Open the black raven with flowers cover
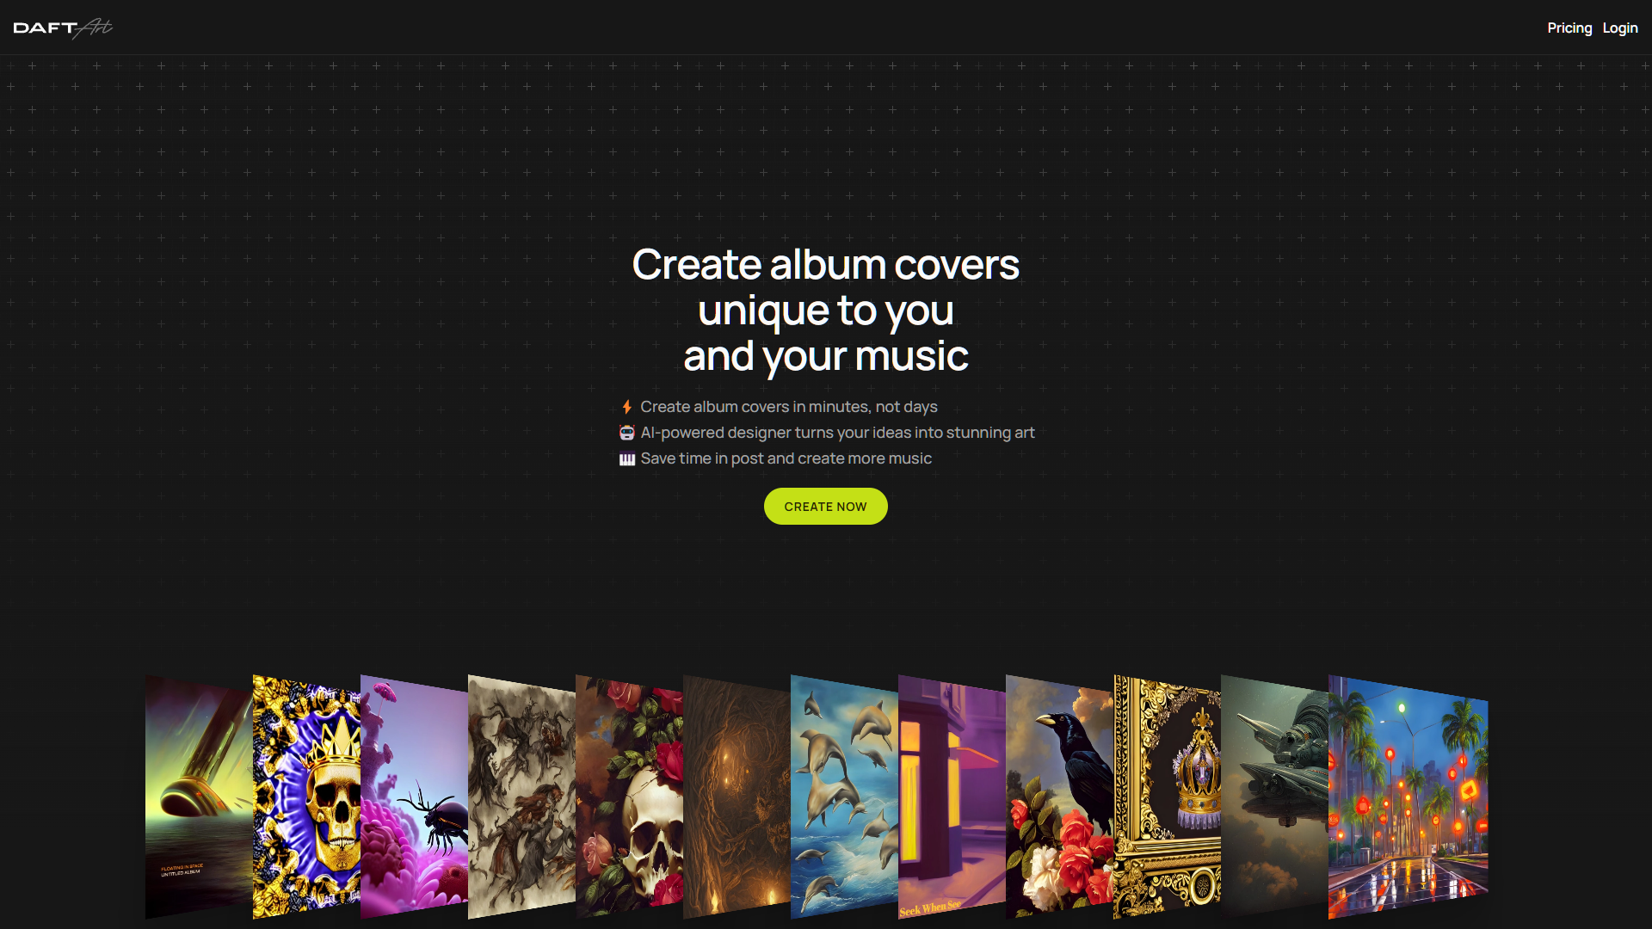Image resolution: width=1652 pixels, height=929 pixels. tap(1059, 797)
